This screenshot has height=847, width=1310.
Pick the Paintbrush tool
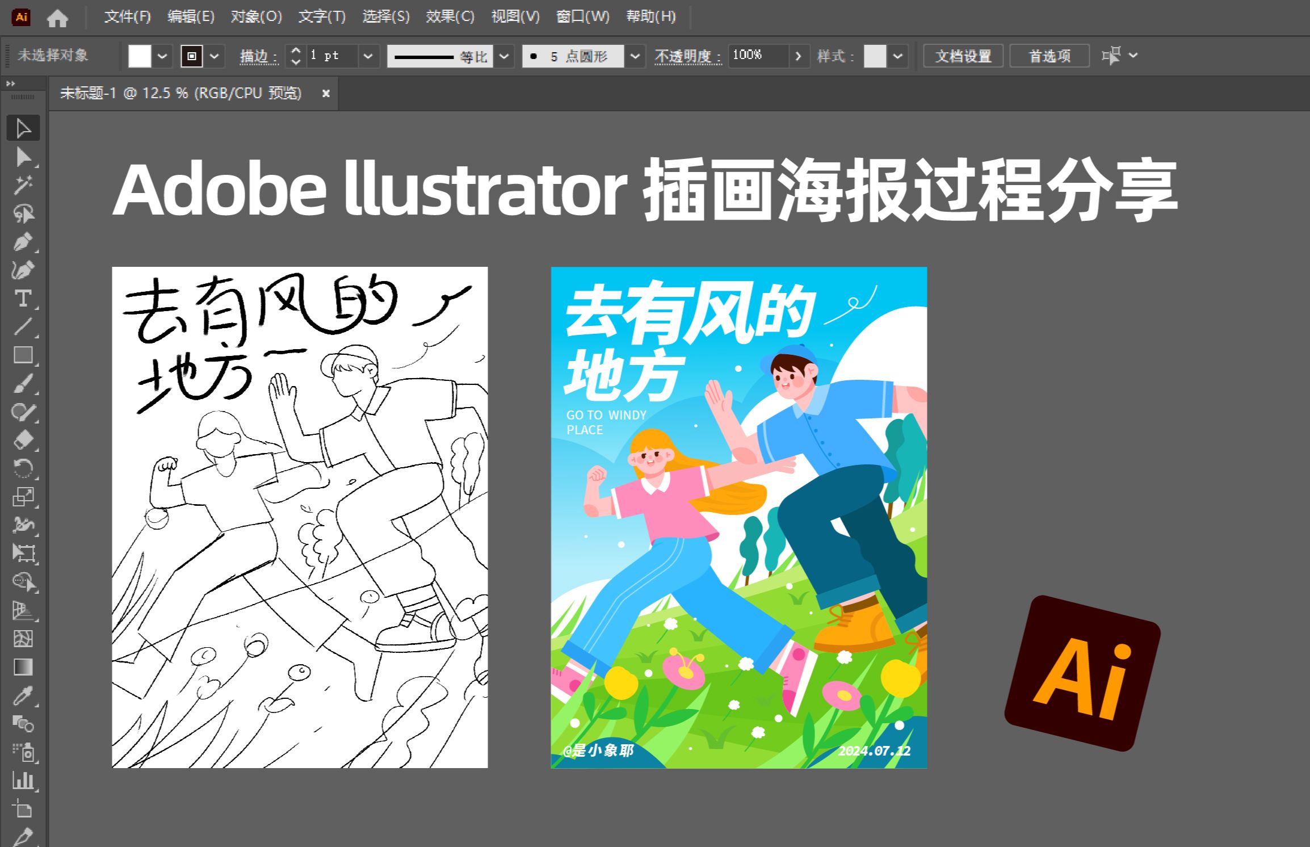(x=23, y=384)
